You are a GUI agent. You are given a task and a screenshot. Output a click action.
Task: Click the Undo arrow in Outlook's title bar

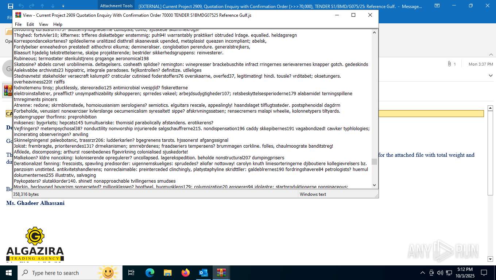pos(21,6)
